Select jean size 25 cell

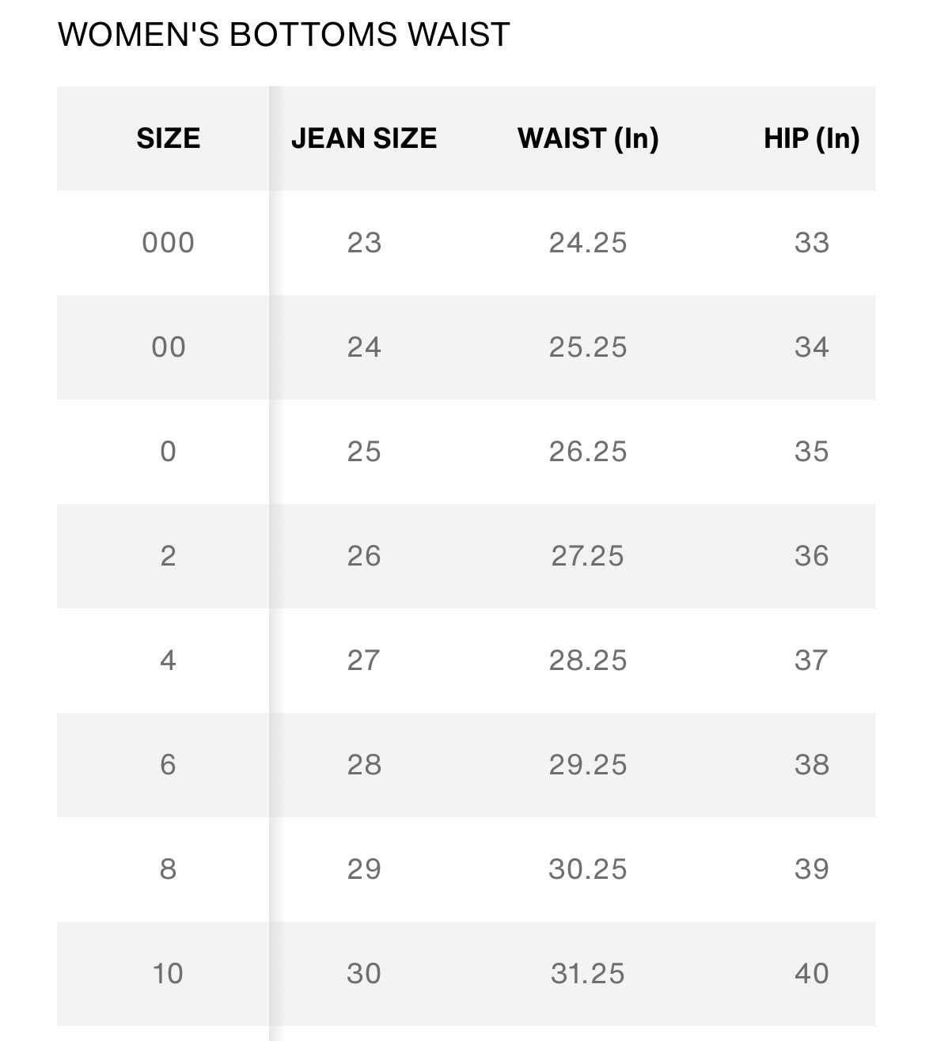coord(364,452)
